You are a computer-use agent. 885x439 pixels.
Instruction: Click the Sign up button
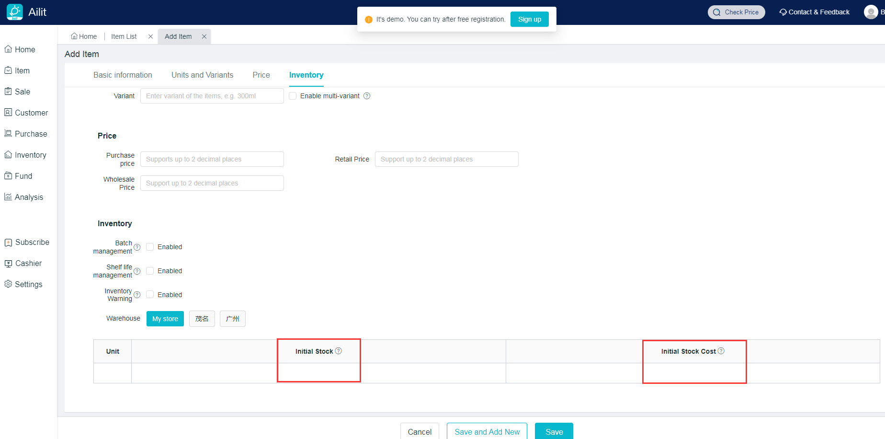[529, 19]
